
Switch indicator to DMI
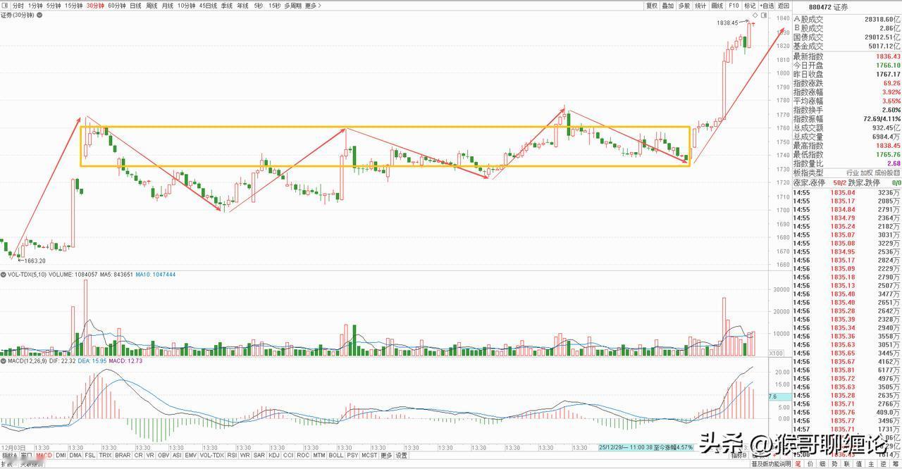[x=61, y=455]
